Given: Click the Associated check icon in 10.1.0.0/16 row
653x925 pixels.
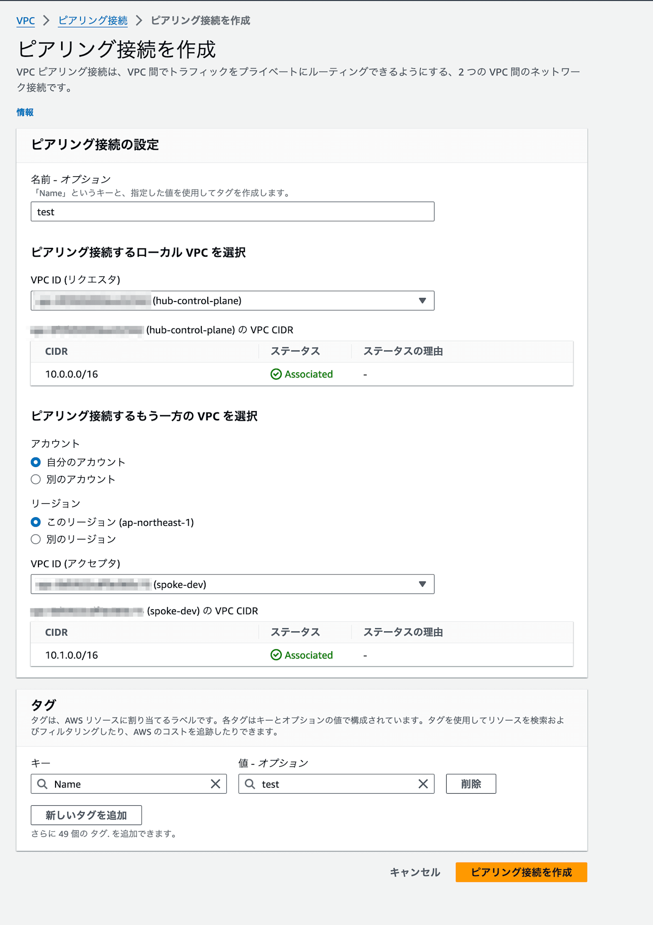Looking at the screenshot, I should tap(276, 655).
